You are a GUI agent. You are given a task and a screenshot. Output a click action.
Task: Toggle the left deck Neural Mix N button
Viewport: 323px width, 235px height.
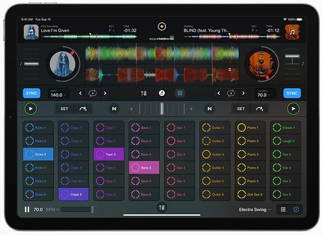(114, 108)
